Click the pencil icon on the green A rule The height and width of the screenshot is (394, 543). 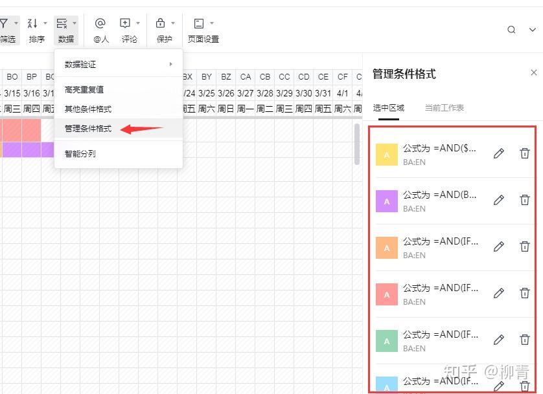pos(498,340)
